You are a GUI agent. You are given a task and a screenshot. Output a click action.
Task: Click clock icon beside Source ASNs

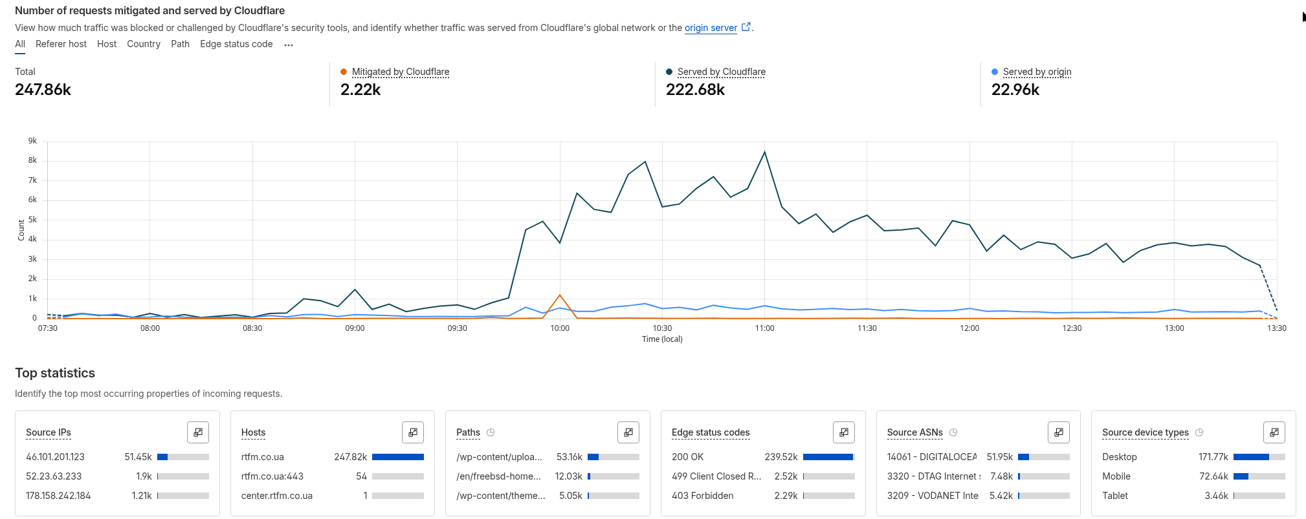click(x=953, y=432)
